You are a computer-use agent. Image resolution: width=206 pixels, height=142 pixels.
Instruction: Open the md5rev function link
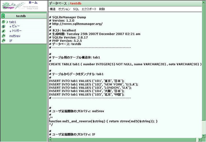15,36
